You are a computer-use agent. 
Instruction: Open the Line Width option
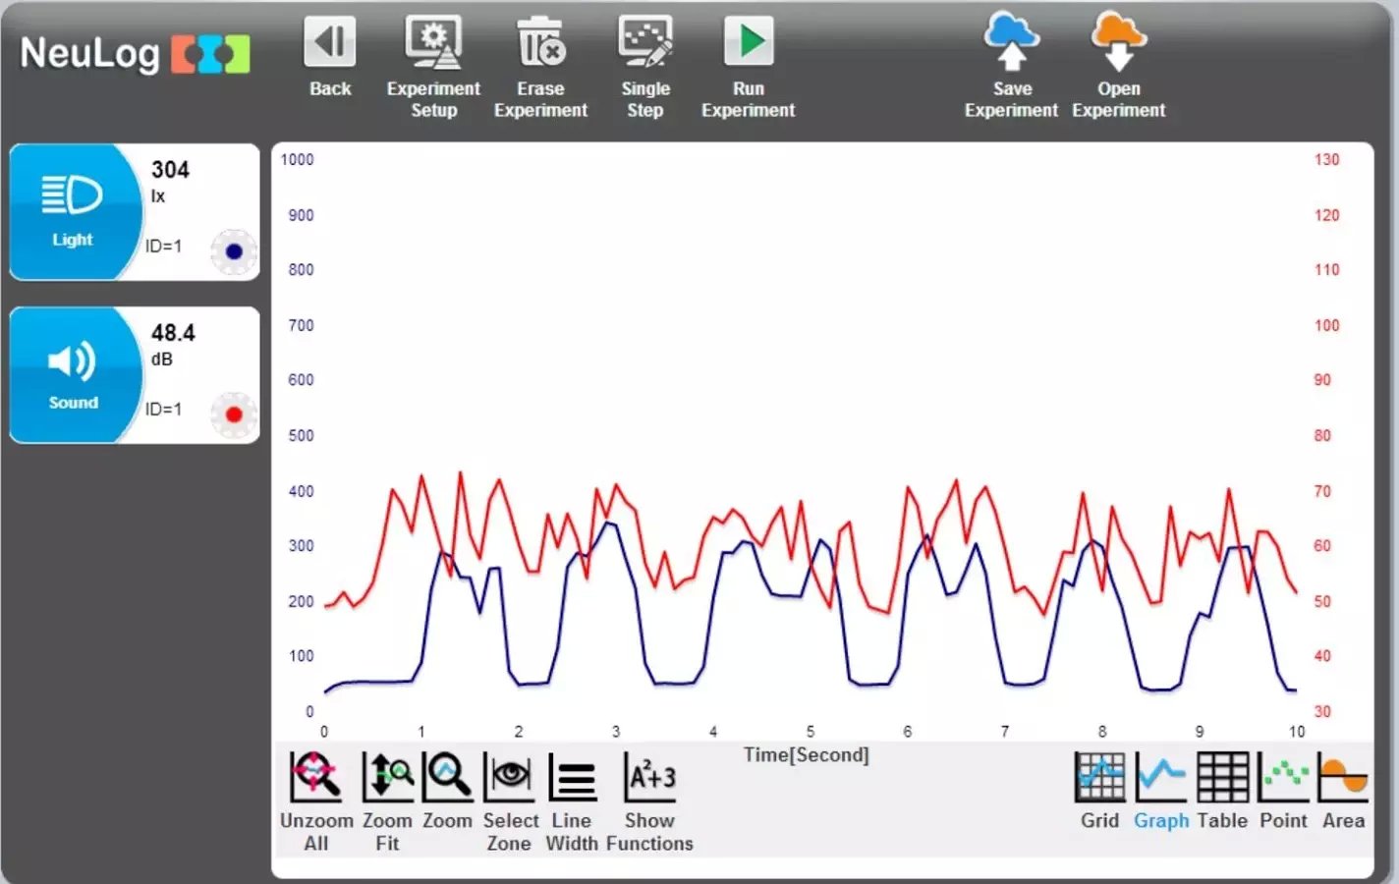click(572, 777)
